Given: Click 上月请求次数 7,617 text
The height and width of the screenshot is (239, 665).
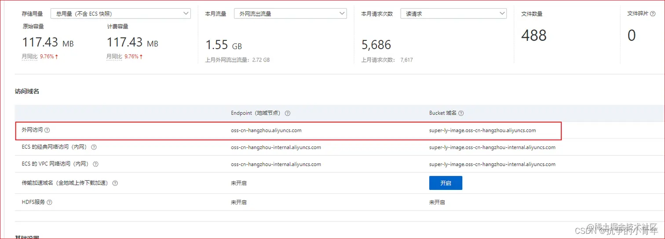Looking at the screenshot, I should point(387,60).
